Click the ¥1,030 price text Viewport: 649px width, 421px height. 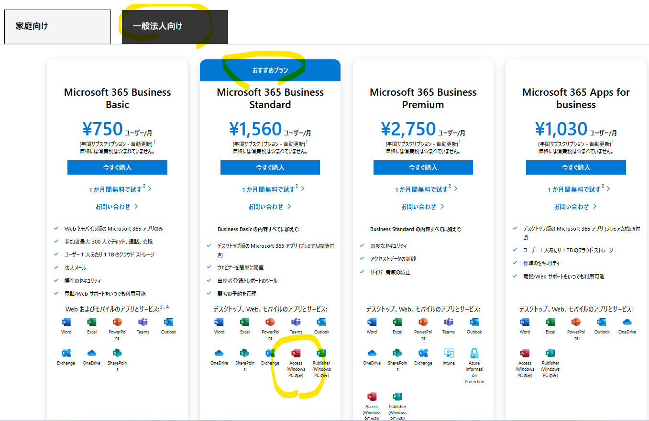(561, 129)
